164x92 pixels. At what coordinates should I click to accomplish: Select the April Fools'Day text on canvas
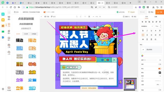coord(77,52)
